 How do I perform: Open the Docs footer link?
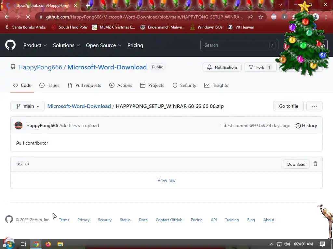click(143, 220)
